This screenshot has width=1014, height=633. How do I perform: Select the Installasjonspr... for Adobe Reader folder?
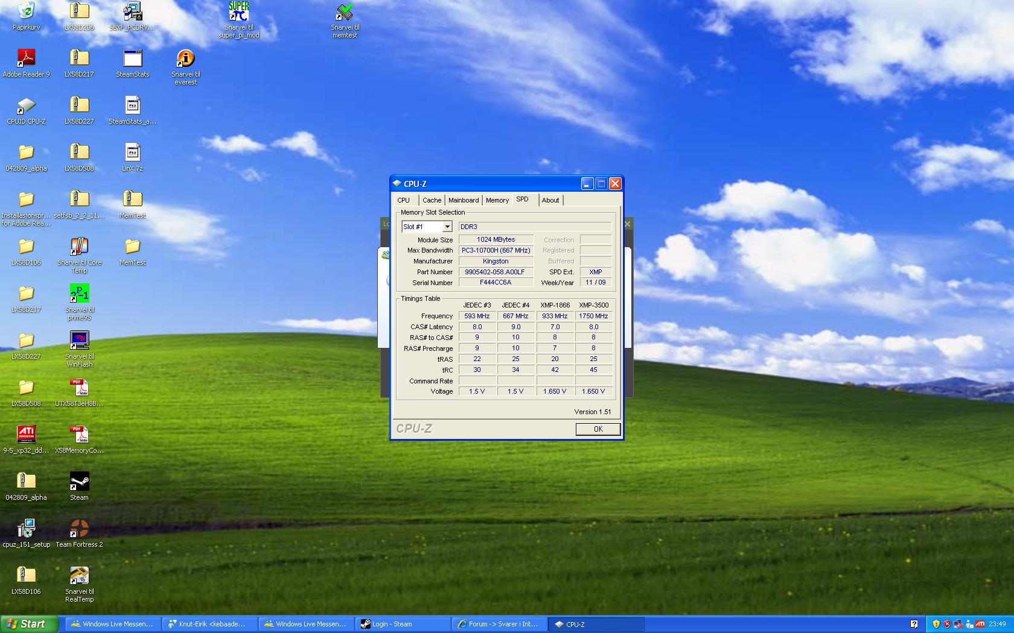coord(26,208)
